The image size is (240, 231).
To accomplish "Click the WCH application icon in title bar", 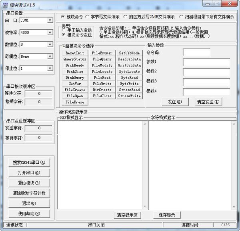I will (x=5, y=5).
